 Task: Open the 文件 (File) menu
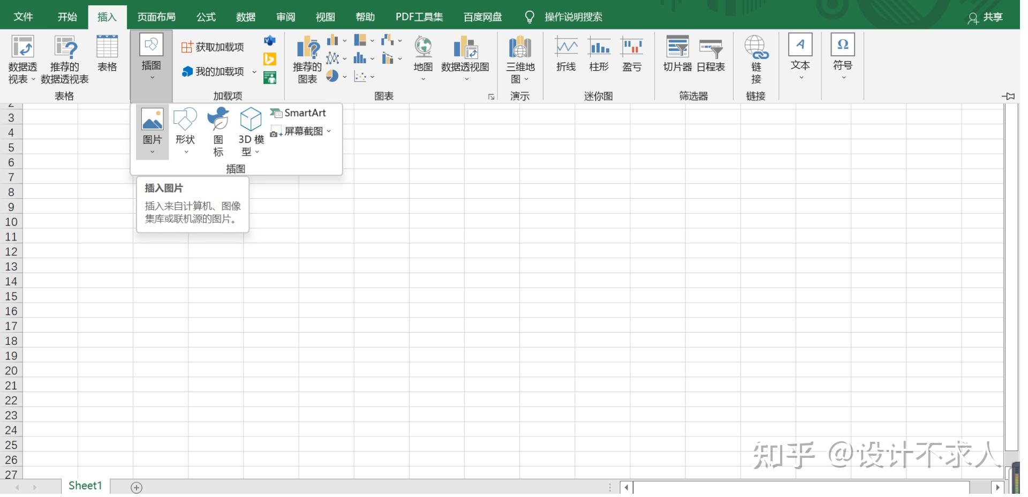(x=23, y=17)
